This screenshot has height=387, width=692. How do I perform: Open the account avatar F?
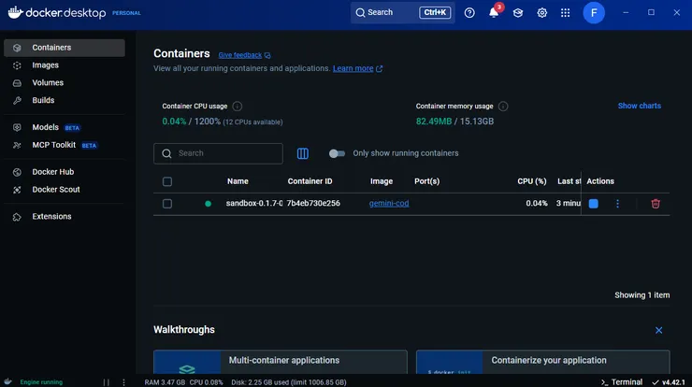coord(594,13)
